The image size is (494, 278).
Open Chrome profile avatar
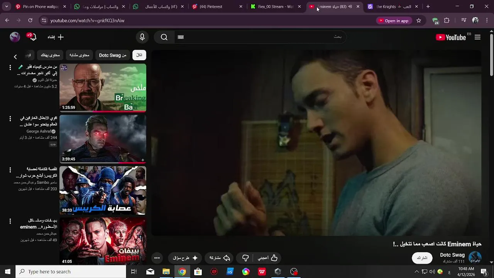475,20
